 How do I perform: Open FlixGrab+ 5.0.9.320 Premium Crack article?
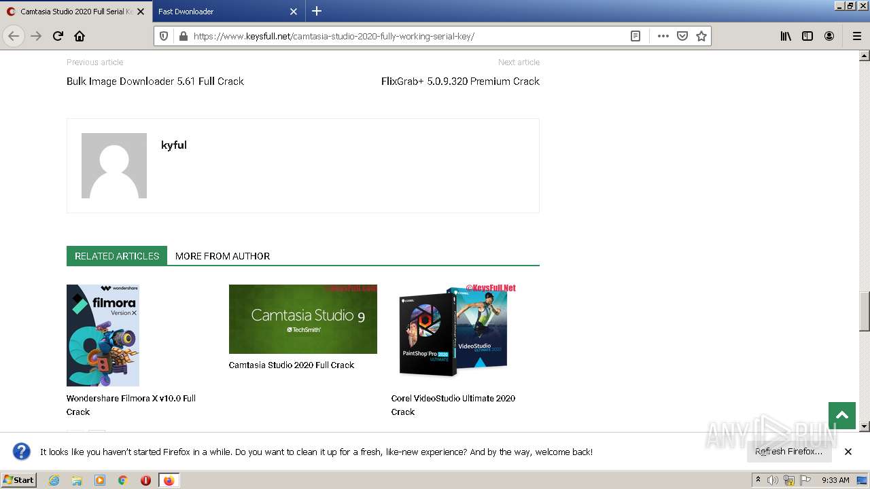point(460,81)
